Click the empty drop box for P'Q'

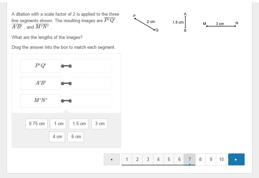tap(92, 66)
